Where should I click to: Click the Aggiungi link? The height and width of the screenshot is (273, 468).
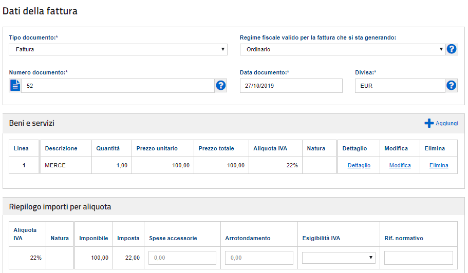446,123
